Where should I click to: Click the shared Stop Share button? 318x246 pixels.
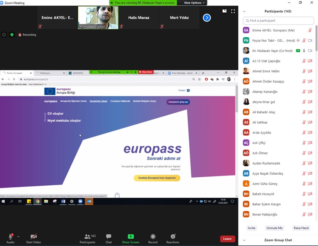point(146,72)
